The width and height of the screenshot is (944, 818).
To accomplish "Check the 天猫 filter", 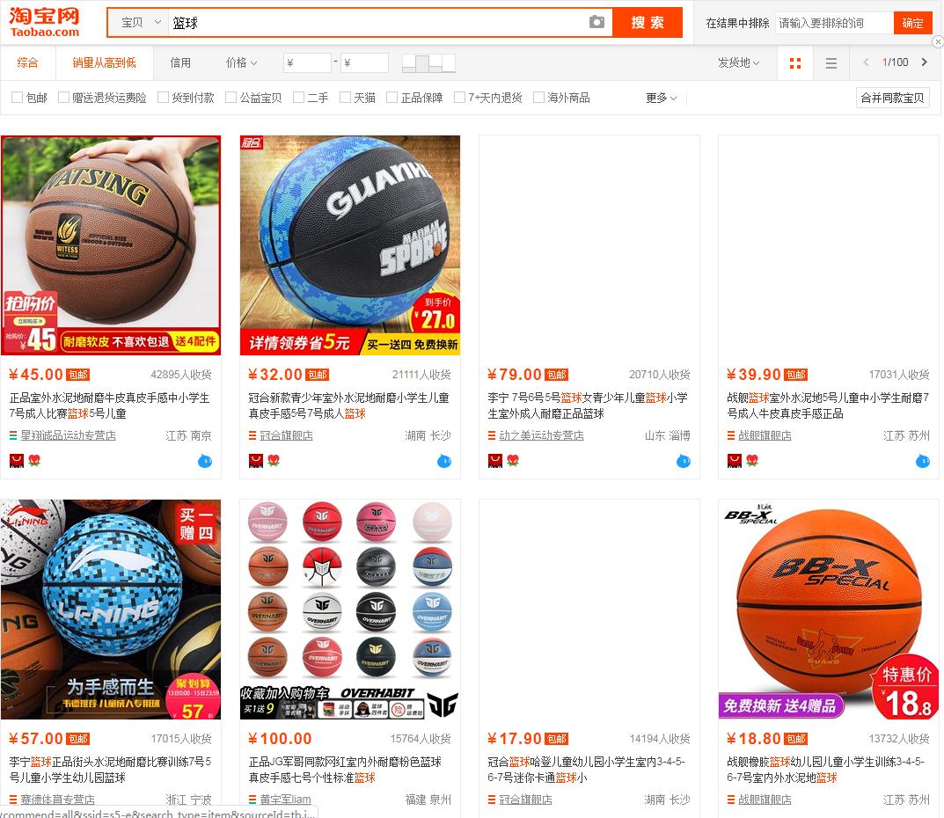I will point(345,97).
